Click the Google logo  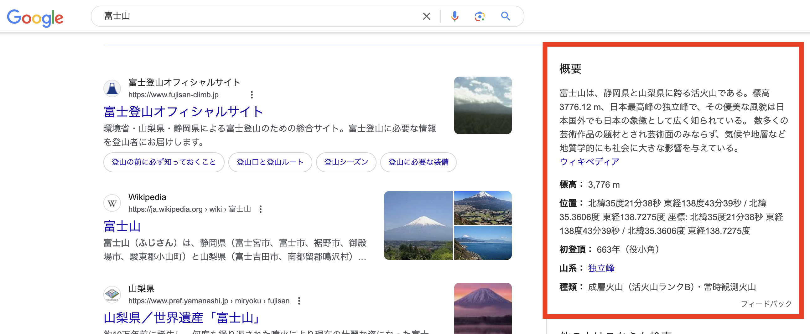pyautogui.click(x=35, y=18)
